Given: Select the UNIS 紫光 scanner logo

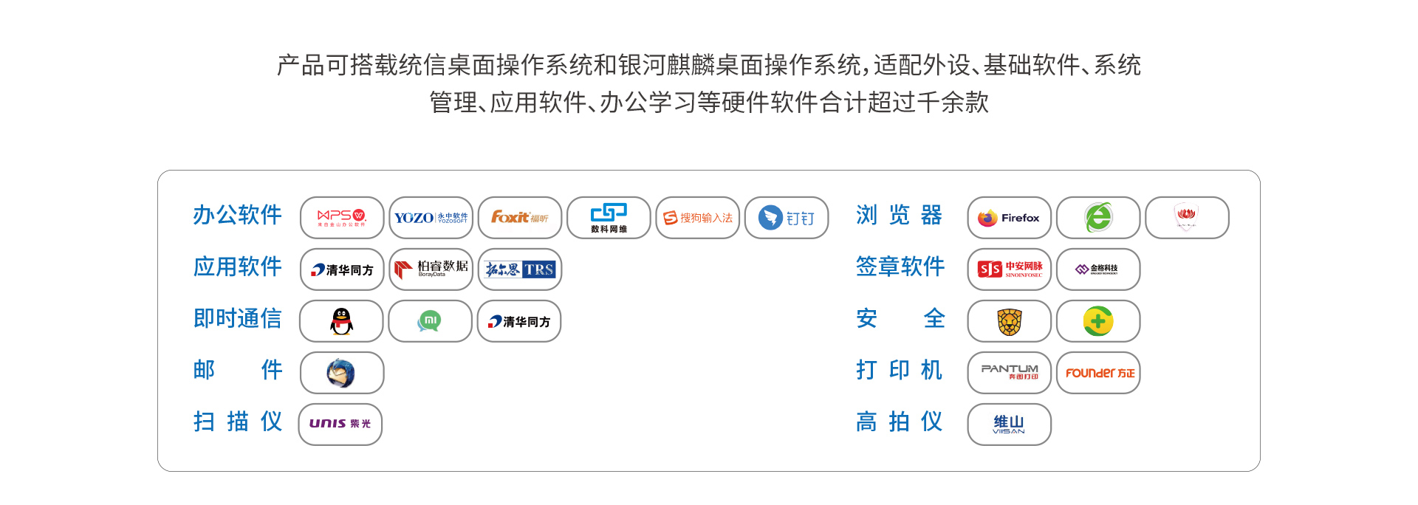Looking at the screenshot, I should pos(340,425).
